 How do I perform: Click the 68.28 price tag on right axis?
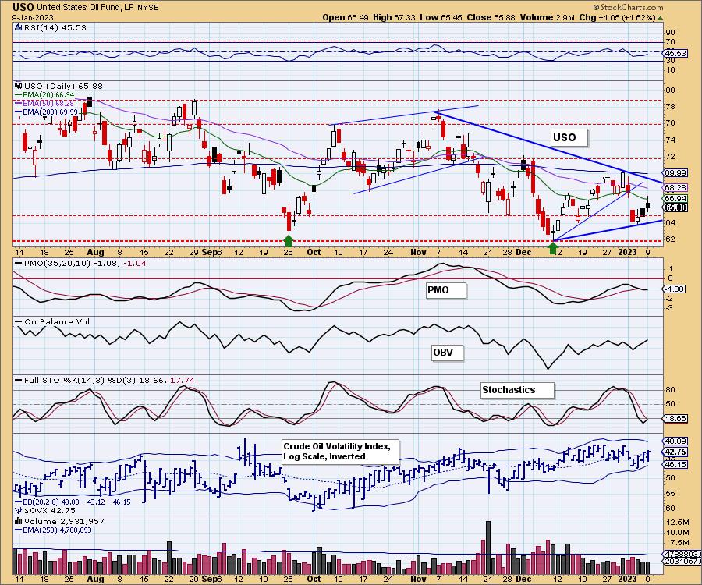click(x=675, y=187)
